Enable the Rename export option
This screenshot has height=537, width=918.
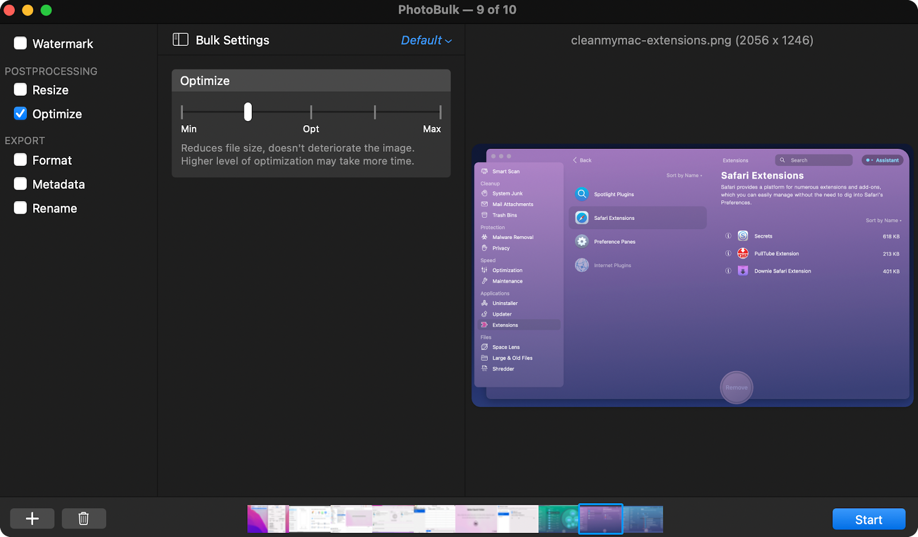pos(20,208)
